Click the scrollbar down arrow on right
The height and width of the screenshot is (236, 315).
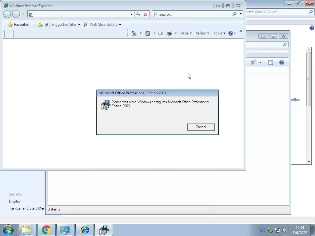[309, 162]
